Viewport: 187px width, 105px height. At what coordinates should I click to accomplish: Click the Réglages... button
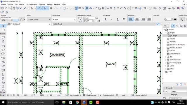coord(175,94)
